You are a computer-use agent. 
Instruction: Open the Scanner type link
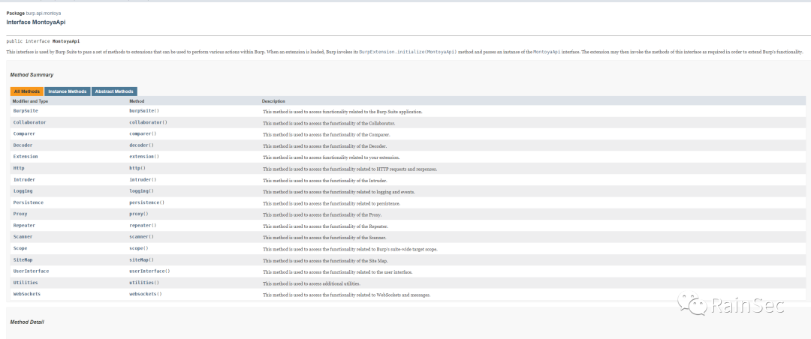click(x=23, y=237)
